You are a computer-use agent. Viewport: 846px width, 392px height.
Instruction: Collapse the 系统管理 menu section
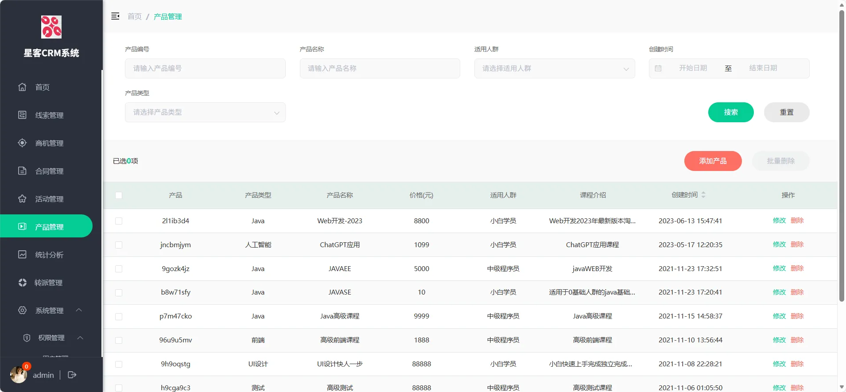coord(79,310)
